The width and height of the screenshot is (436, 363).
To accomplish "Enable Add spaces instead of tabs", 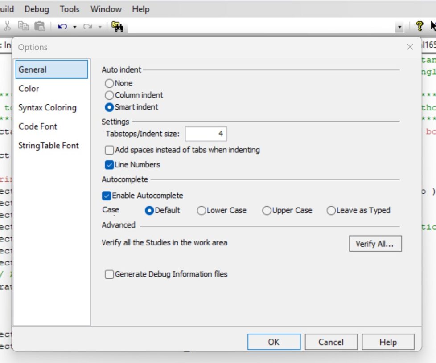I will pos(109,150).
